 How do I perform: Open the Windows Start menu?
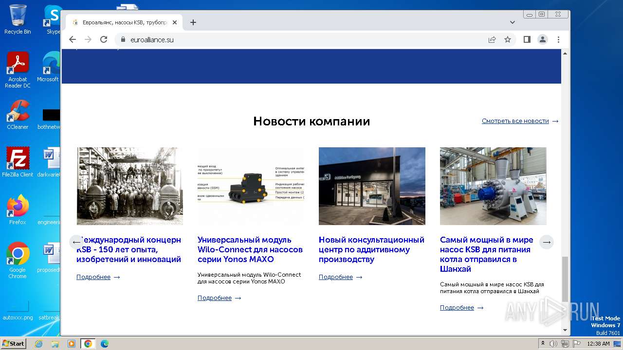[x=13, y=343]
